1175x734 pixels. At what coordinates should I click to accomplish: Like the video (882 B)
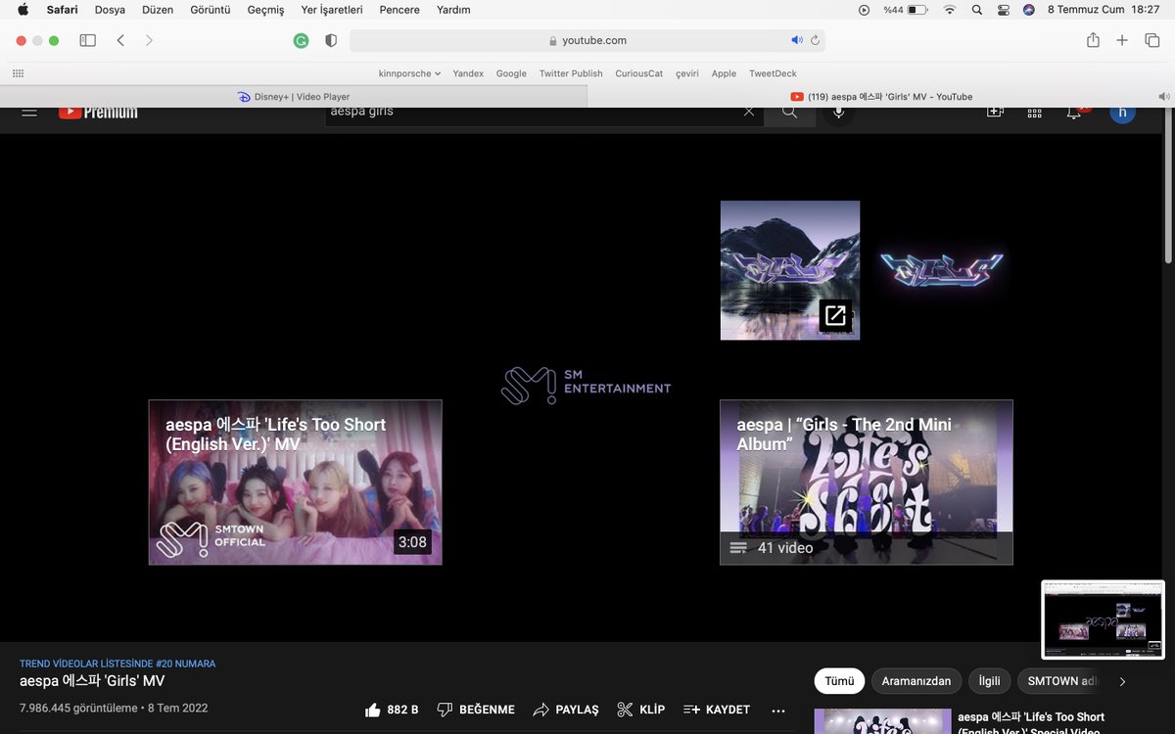(x=392, y=710)
